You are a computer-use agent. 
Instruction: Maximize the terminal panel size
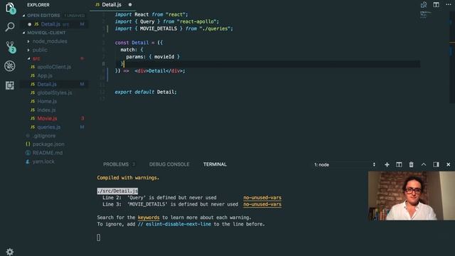pyautogui.click(x=424, y=164)
